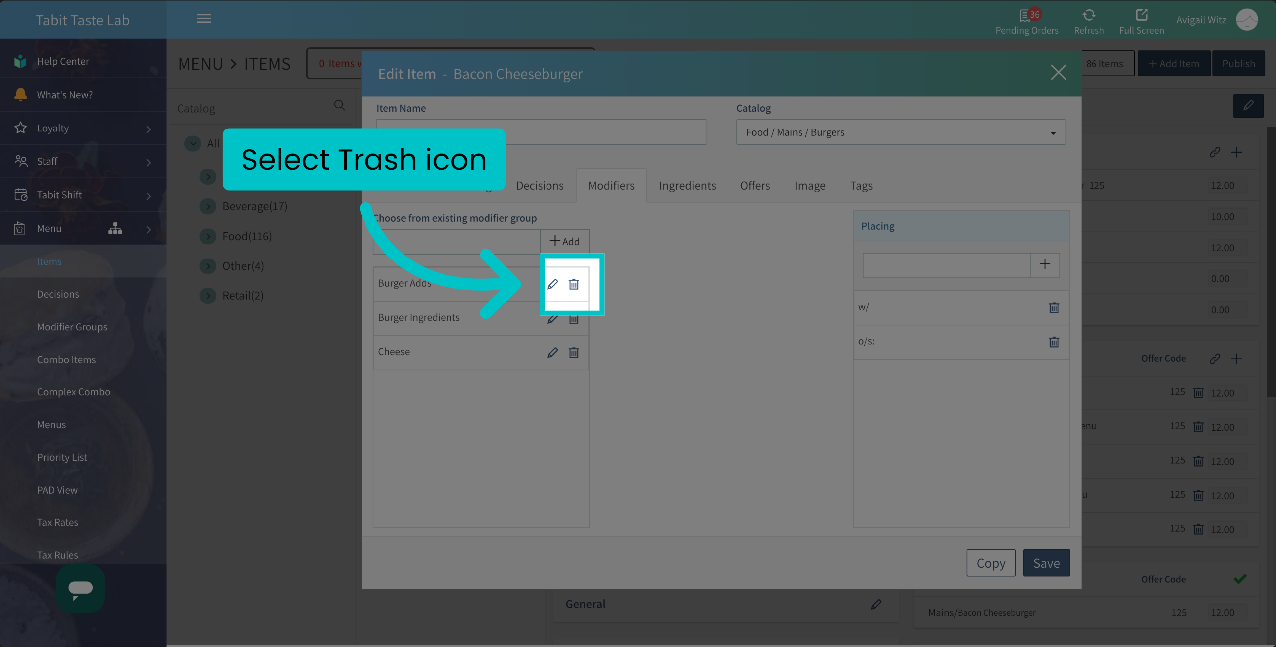Switch to the Offers tab
The image size is (1276, 647).
point(755,186)
